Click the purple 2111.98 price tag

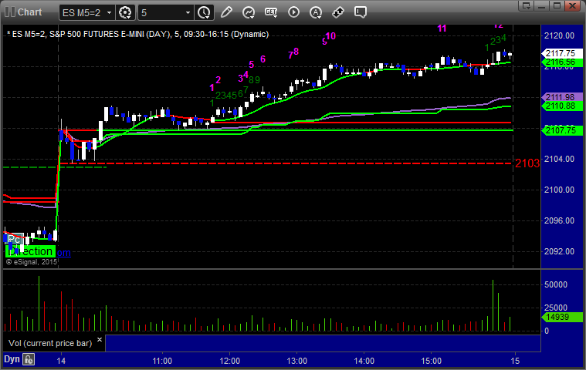coord(561,97)
